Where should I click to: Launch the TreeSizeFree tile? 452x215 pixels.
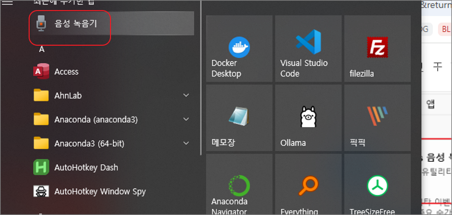tap(378, 184)
